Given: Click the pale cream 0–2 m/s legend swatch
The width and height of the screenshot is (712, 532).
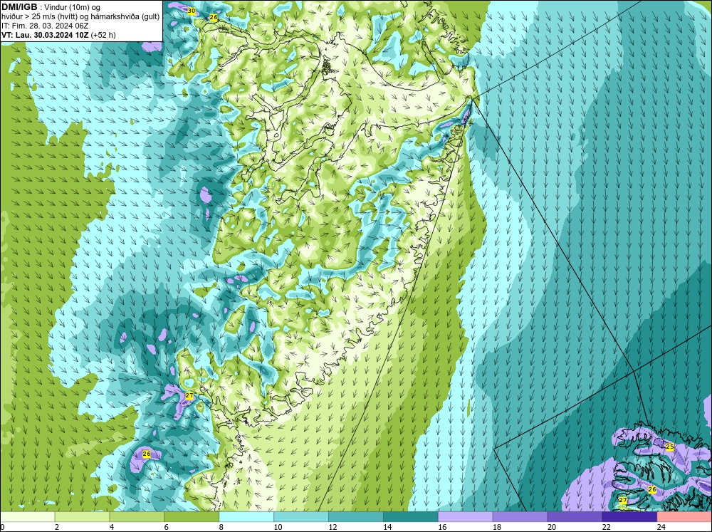Looking at the screenshot, I should pyautogui.click(x=28, y=517).
